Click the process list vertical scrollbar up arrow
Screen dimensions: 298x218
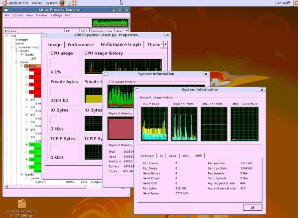coord(127,30)
